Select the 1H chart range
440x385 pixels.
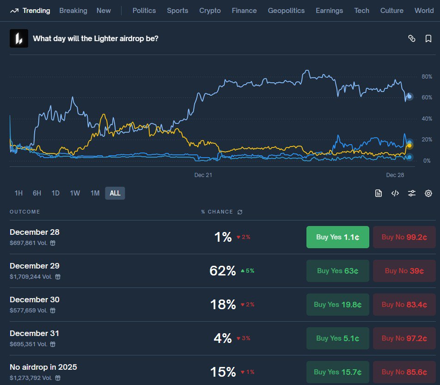pyautogui.click(x=18, y=193)
